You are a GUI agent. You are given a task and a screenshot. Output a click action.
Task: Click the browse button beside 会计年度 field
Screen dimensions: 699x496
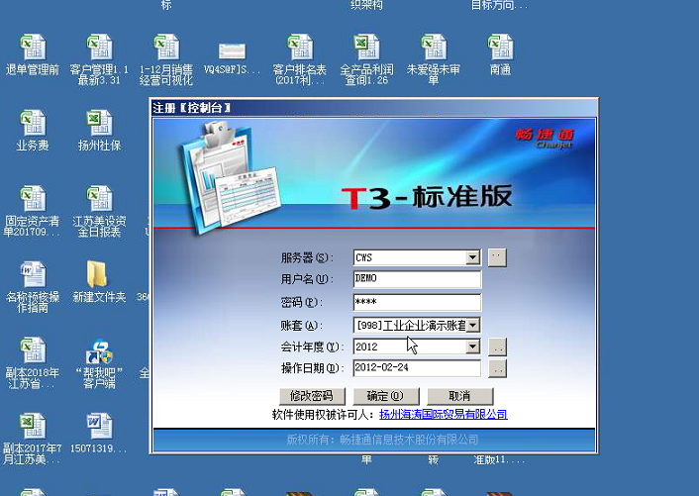coord(497,347)
